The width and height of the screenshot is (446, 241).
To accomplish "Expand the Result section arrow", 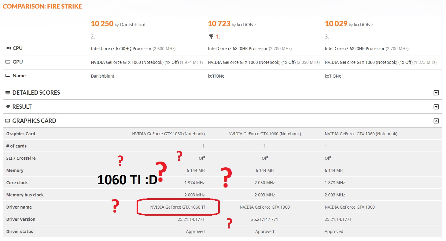I will 436,107.
